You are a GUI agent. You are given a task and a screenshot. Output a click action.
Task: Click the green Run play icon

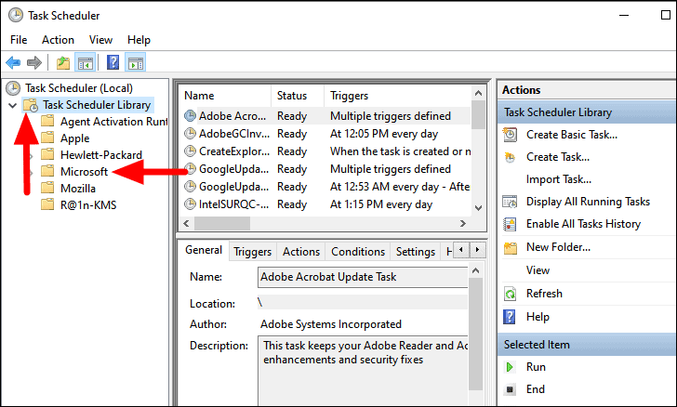510,367
